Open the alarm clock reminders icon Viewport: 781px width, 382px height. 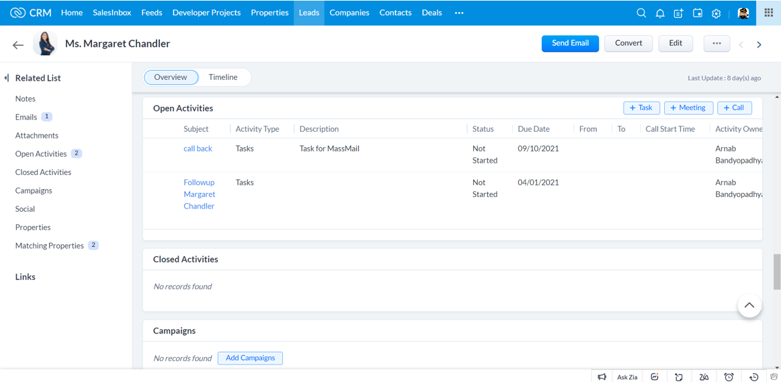[x=729, y=377]
